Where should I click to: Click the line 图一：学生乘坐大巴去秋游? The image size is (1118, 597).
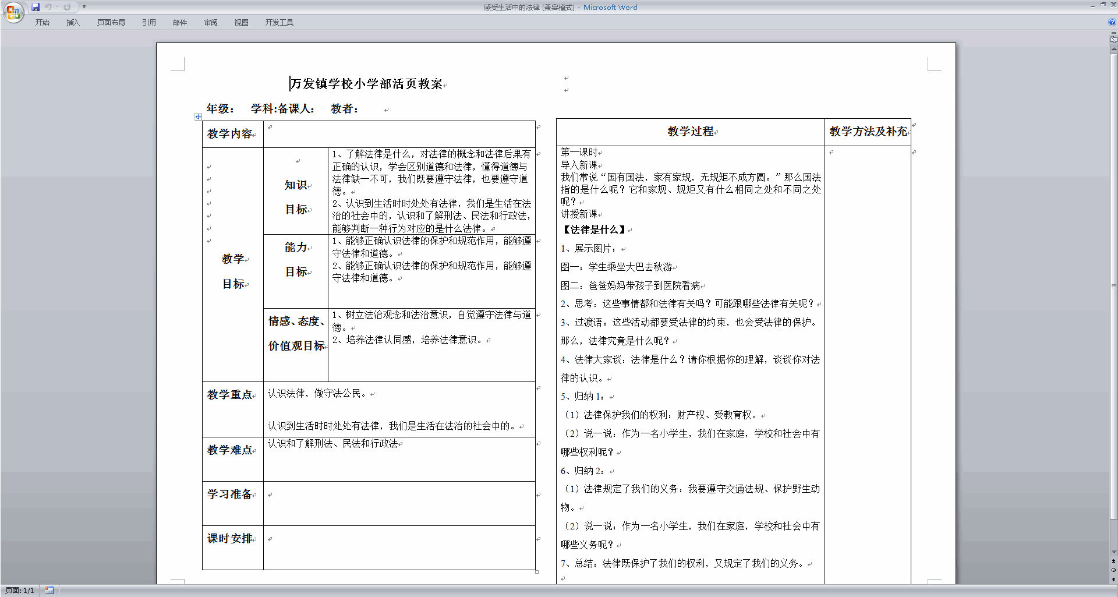pos(616,267)
